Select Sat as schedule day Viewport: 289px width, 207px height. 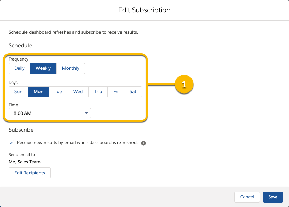[133, 92]
